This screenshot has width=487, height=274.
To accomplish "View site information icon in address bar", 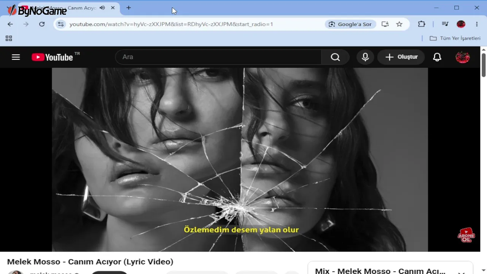I will pyautogui.click(x=60, y=24).
